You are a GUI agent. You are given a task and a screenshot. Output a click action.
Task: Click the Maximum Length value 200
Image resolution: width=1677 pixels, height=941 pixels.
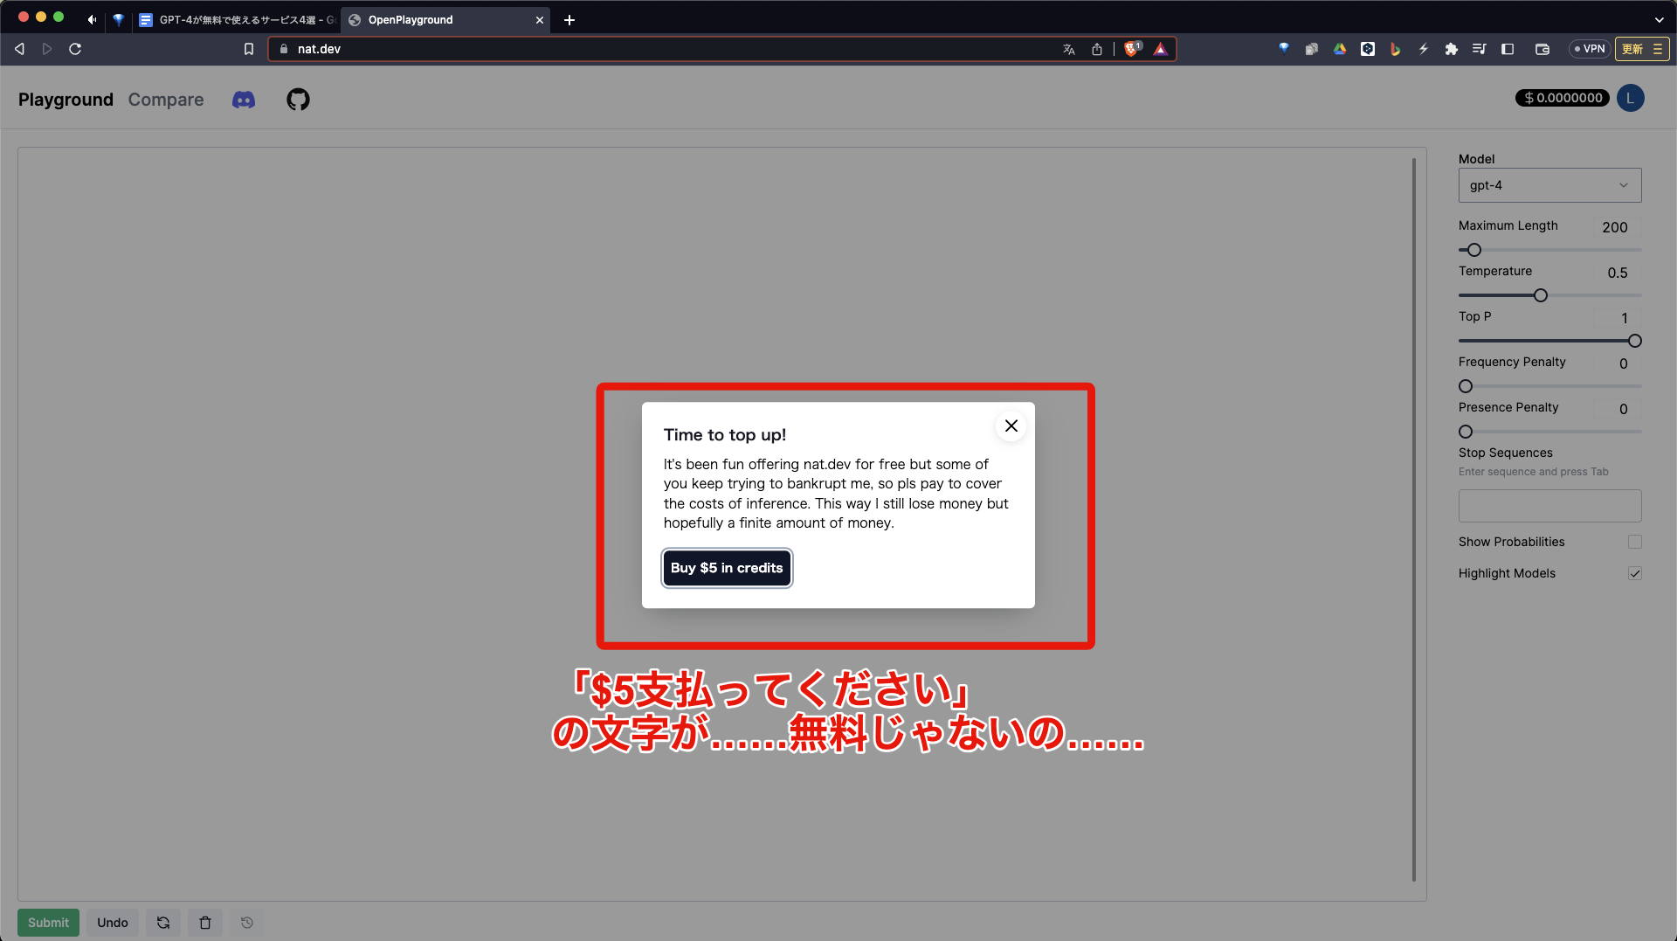click(x=1615, y=227)
